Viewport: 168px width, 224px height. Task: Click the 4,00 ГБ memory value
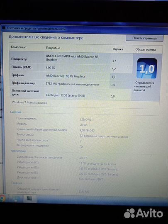50,68
